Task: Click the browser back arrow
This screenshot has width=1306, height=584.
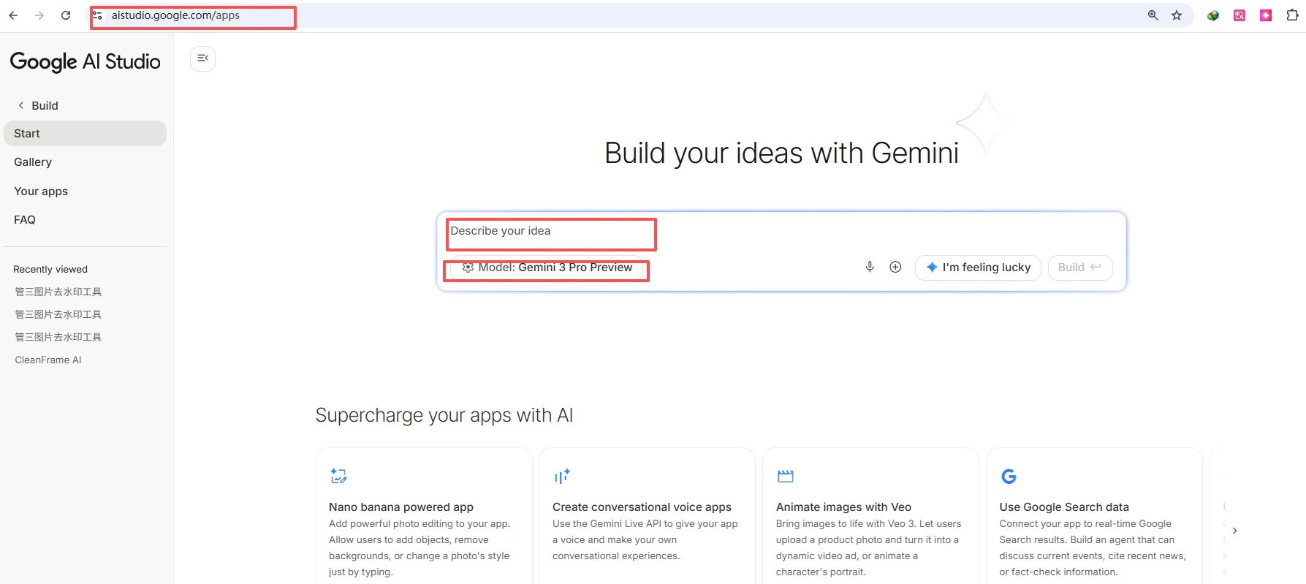Action: [x=13, y=15]
